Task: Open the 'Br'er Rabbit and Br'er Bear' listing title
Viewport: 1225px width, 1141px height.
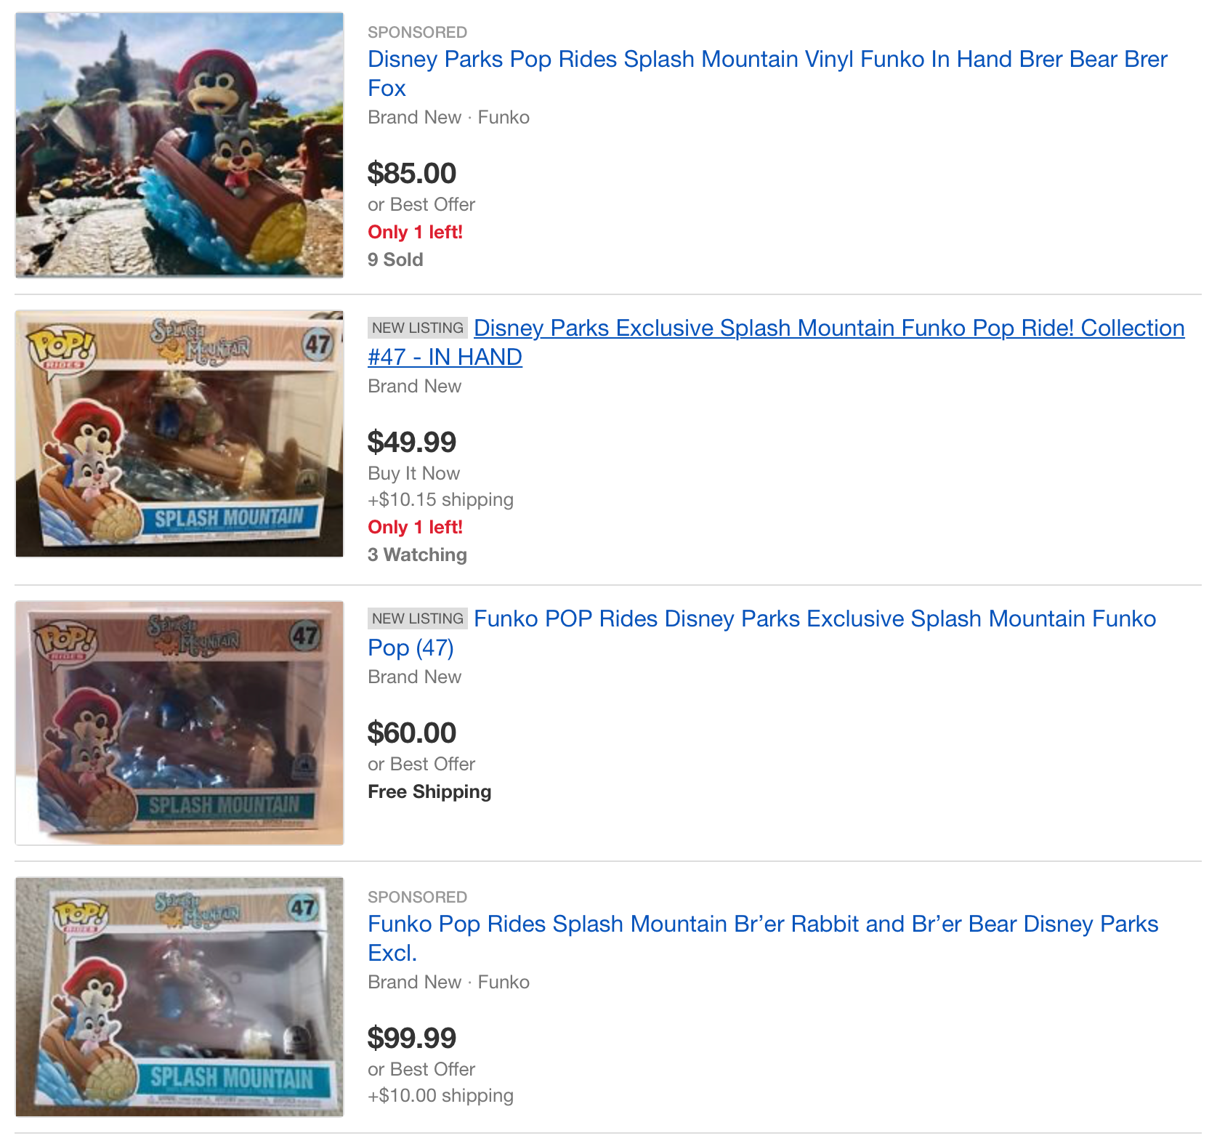Action: [x=762, y=924]
